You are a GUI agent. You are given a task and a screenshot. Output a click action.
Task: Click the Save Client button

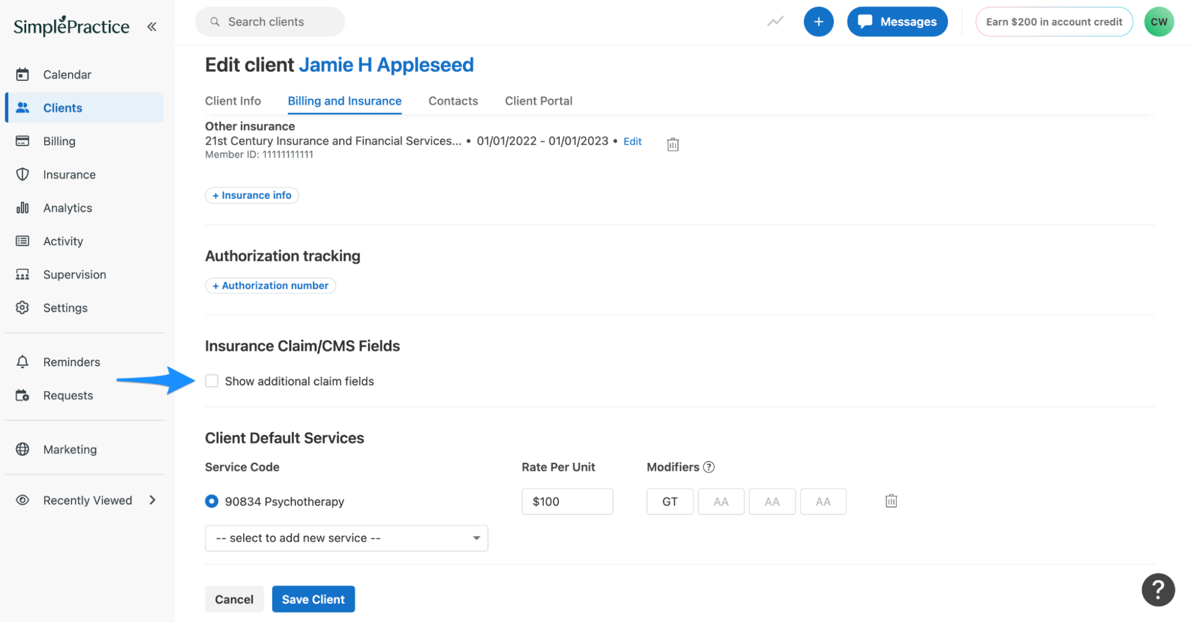click(313, 599)
